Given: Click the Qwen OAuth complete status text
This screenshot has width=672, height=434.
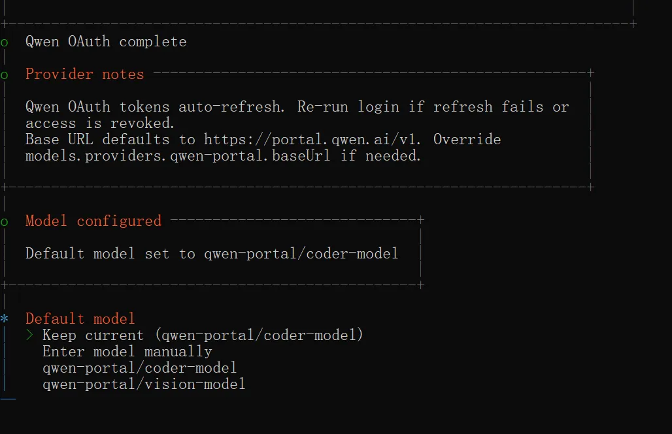Looking at the screenshot, I should tap(106, 42).
